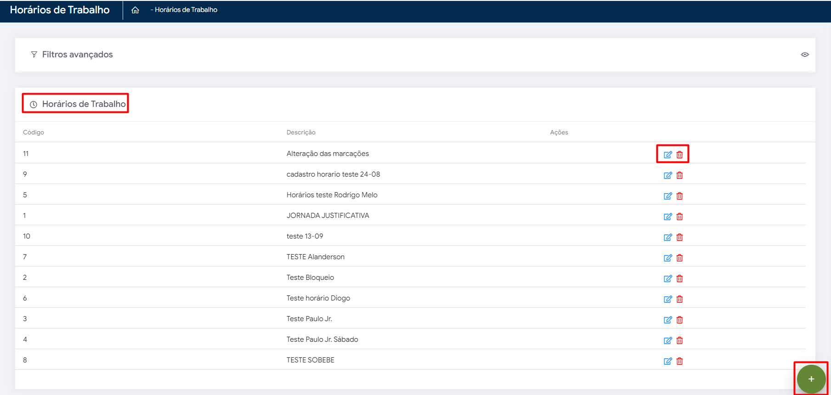831x395 pixels.
Task: Expand the Filtros avançados panel
Action: tap(77, 55)
